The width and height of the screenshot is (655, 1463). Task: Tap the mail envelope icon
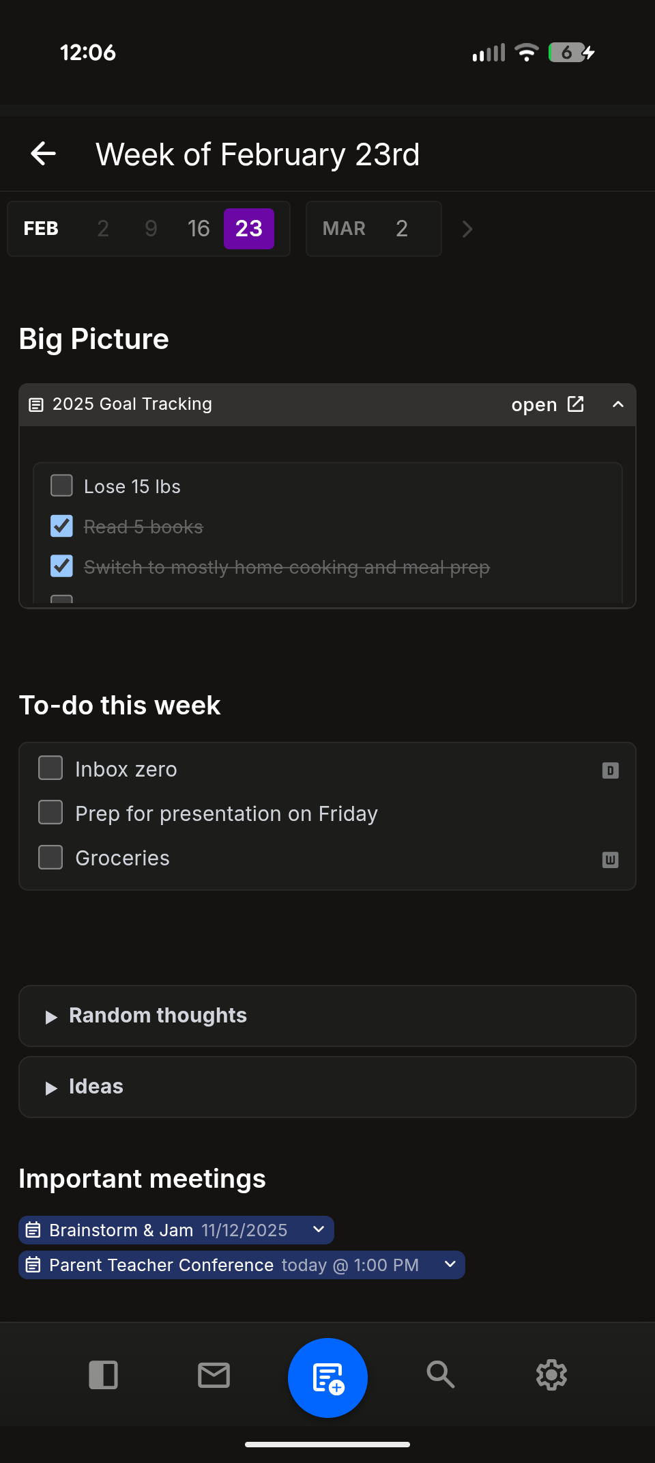(213, 1376)
